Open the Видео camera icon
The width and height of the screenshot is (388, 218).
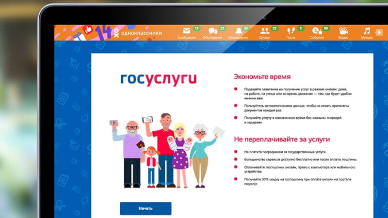coord(343,31)
